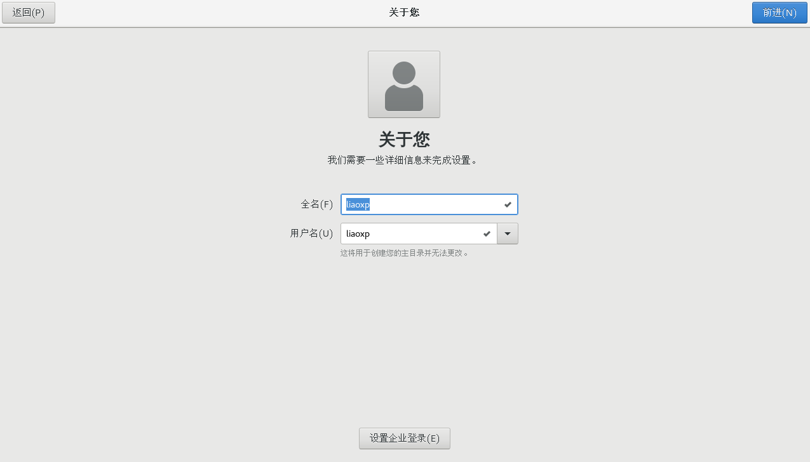The image size is (810, 462).
Task: Click the checkmark icon in full name field
Action: [508, 204]
